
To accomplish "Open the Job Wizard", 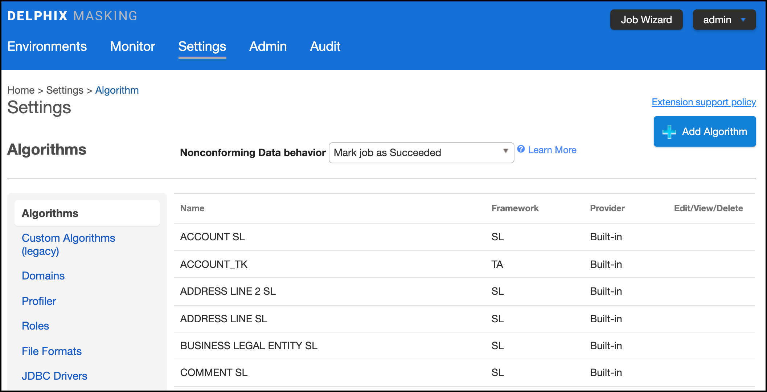I will tap(646, 20).
